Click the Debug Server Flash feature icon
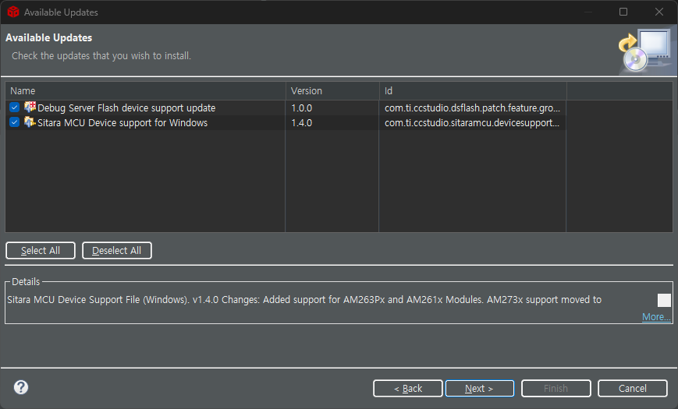Screen dimensions: 678x409 [30, 107]
